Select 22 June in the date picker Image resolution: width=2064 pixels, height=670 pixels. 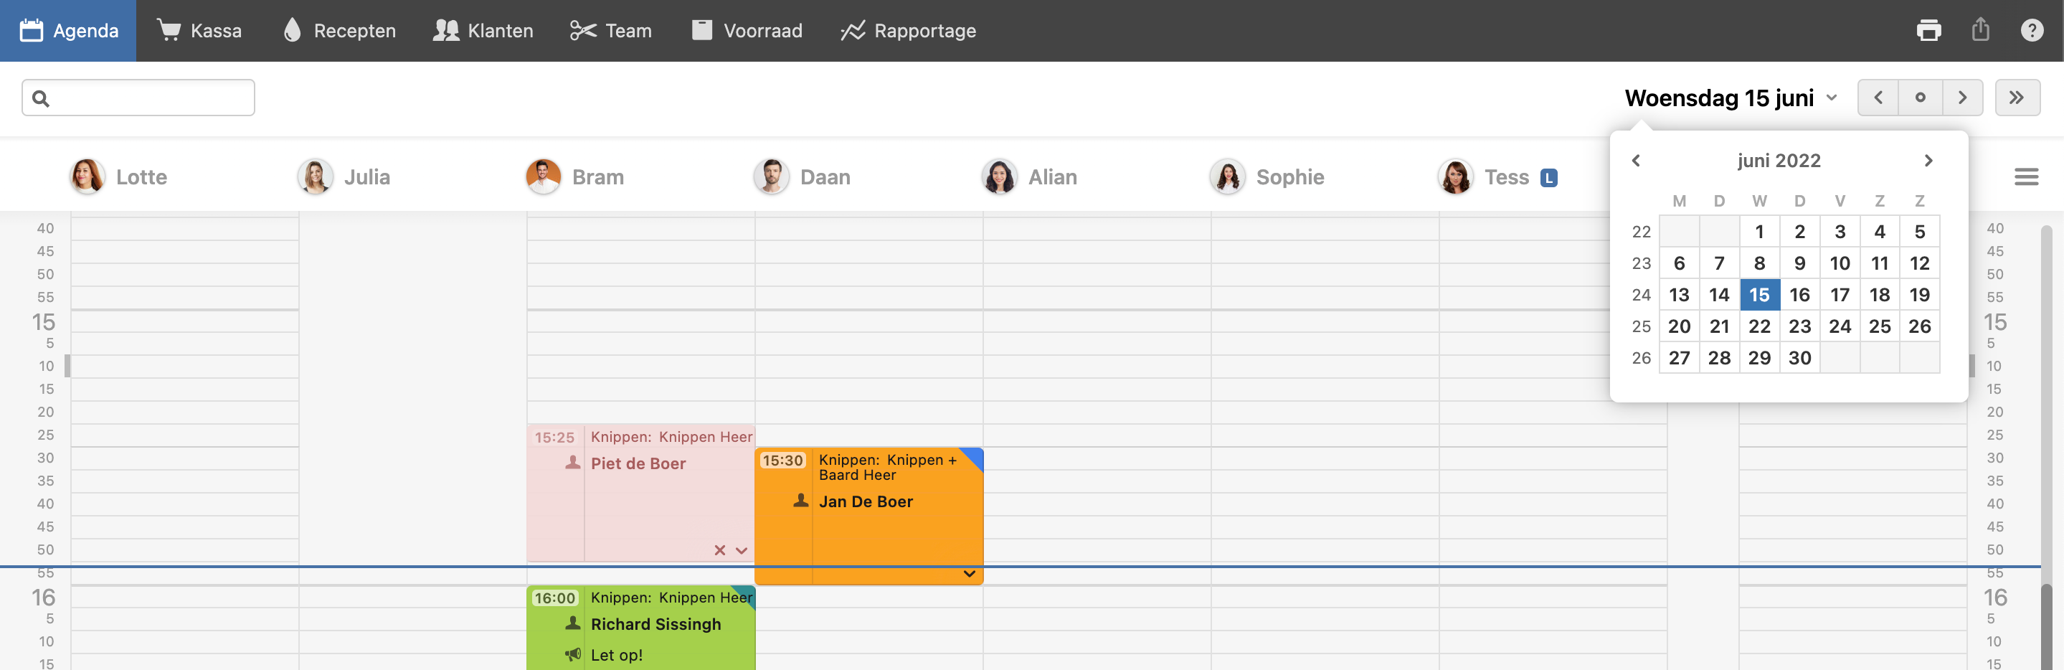1758,326
